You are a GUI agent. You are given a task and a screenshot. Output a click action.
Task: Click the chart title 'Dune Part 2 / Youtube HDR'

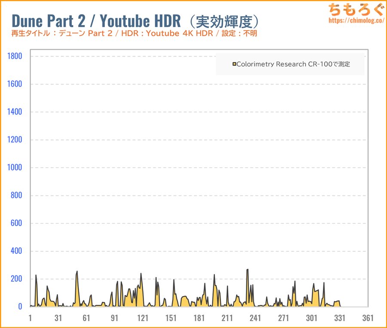pos(96,21)
